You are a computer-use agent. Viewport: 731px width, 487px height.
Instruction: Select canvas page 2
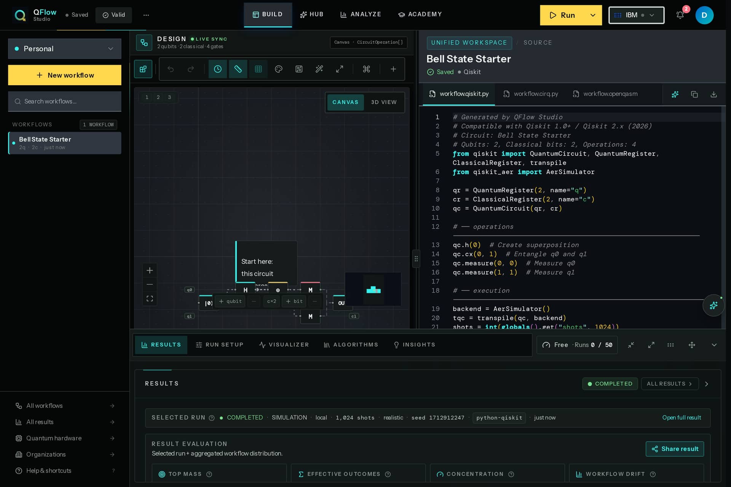(x=158, y=97)
